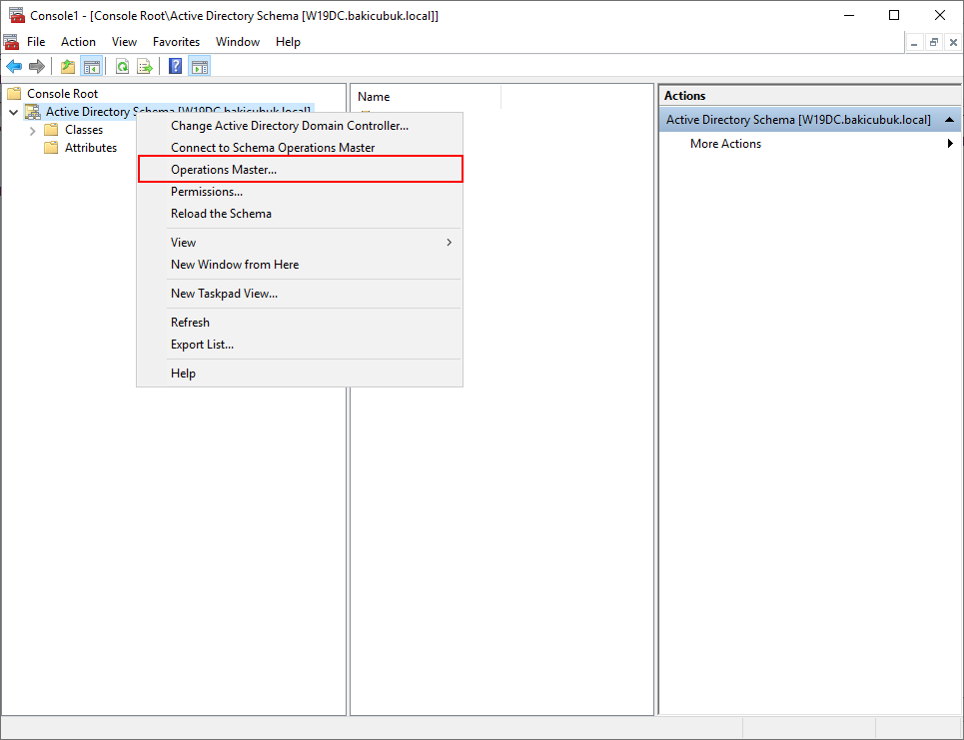
Task: Click the gray Forward arrow in toolbar
Action: 37,66
